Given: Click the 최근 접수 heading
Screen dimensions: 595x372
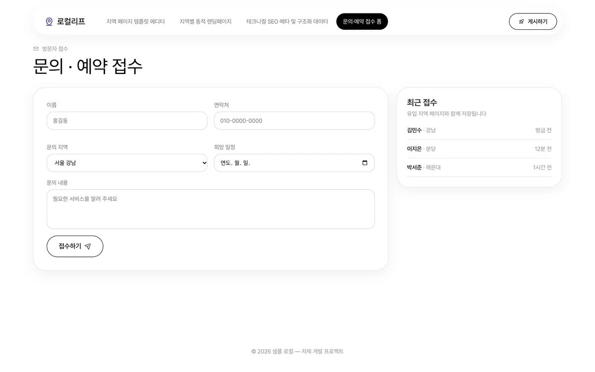Looking at the screenshot, I should pyautogui.click(x=422, y=103).
